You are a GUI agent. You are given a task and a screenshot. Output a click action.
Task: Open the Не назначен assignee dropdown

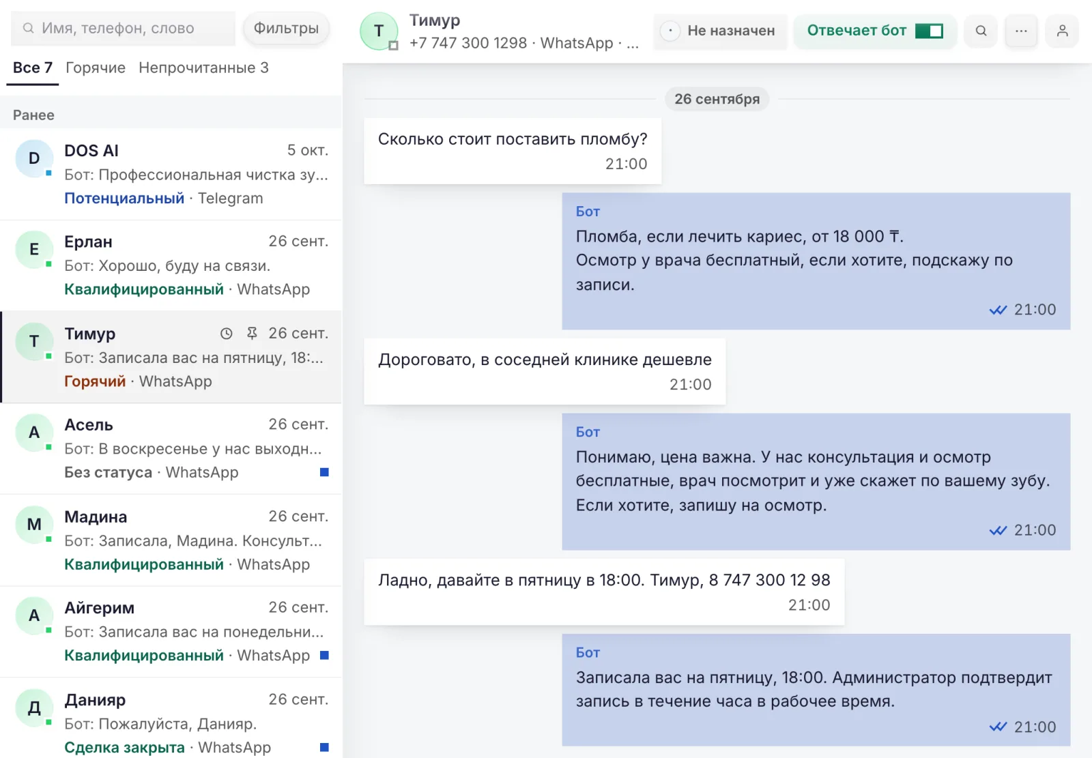720,31
